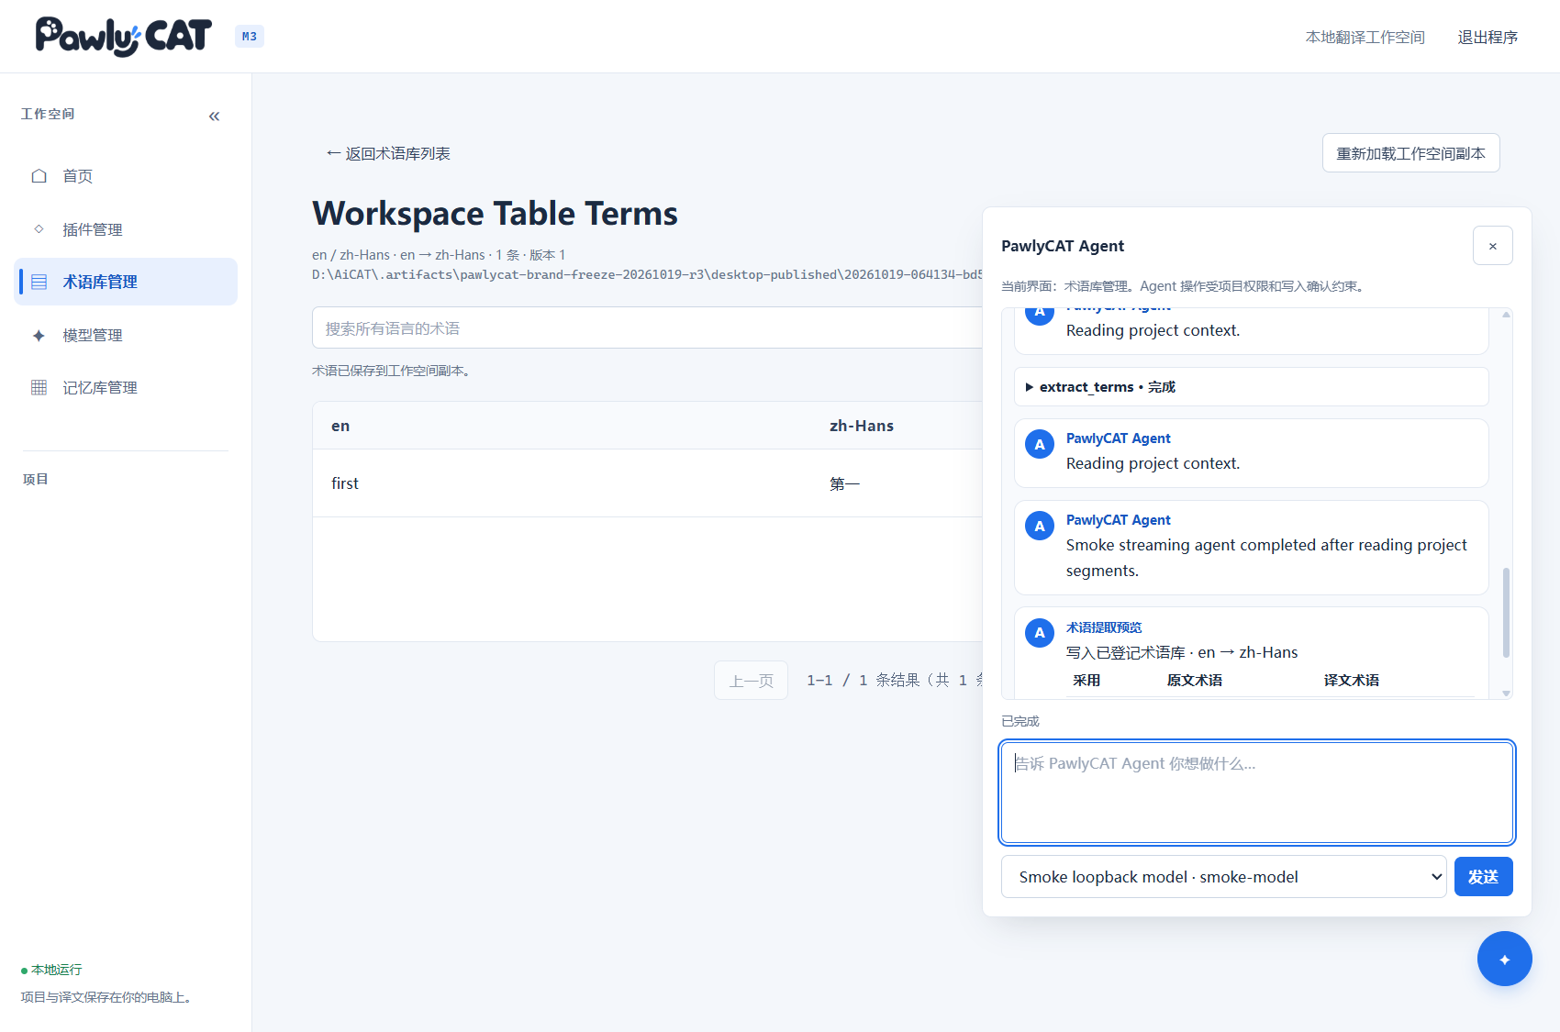The image size is (1560, 1032).
Task: Click the sparkle icon beside 模型管理
Action: click(x=39, y=335)
